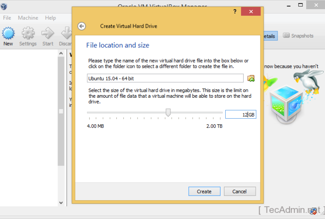Viewport: 325px width, 219px height.
Task: Switch to the Details view
Action: click(269, 36)
